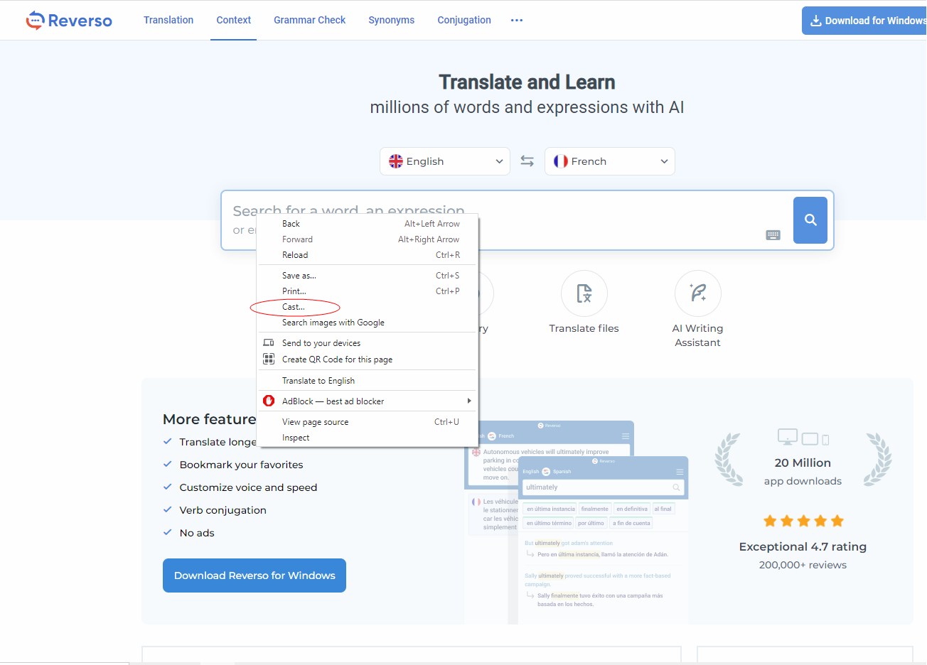Open the Synonyms tab

(x=392, y=20)
